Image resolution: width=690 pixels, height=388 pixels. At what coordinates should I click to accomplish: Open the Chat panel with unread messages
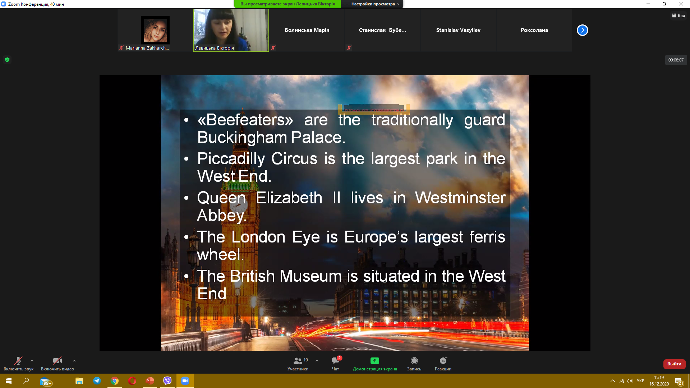[x=335, y=361]
